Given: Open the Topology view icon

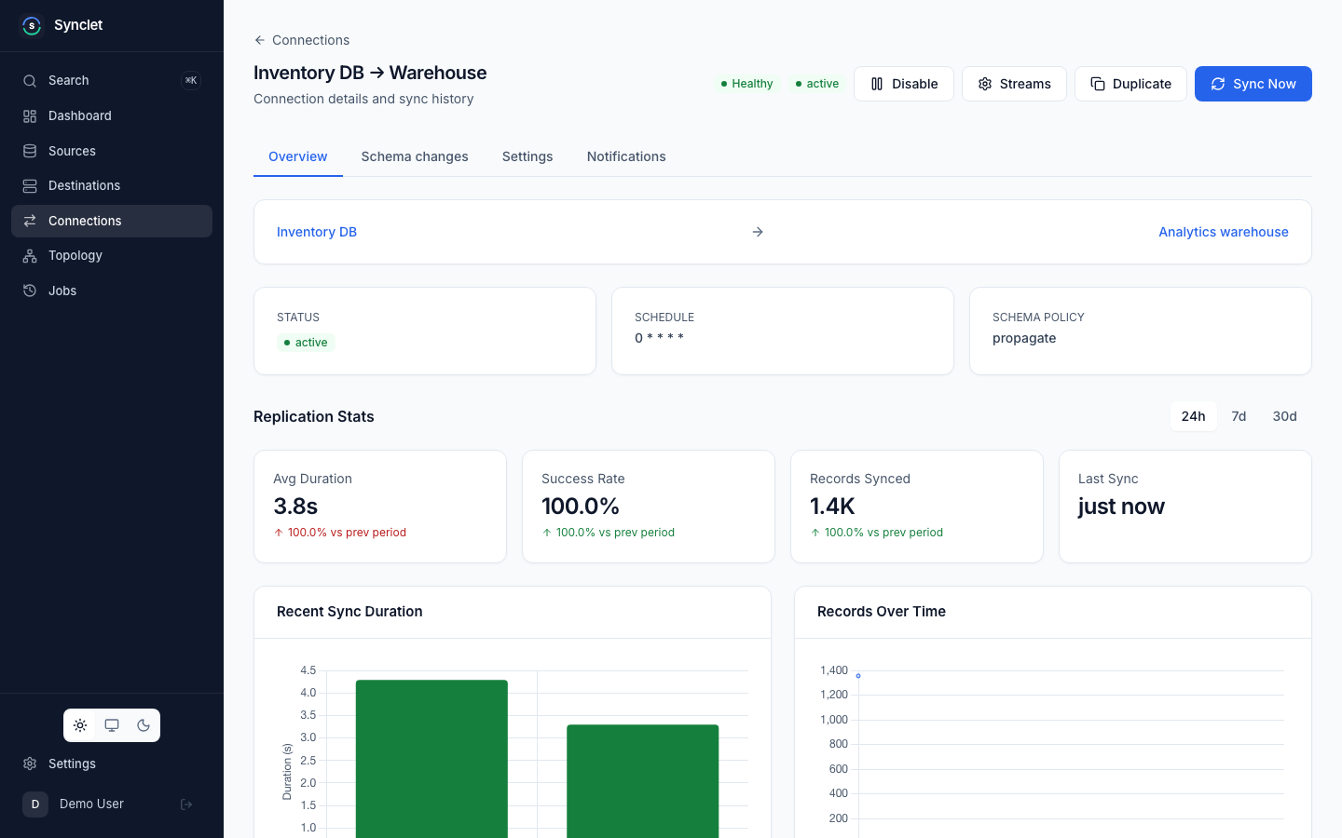Looking at the screenshot, I should pyautogui.click(x=30, y=255).
